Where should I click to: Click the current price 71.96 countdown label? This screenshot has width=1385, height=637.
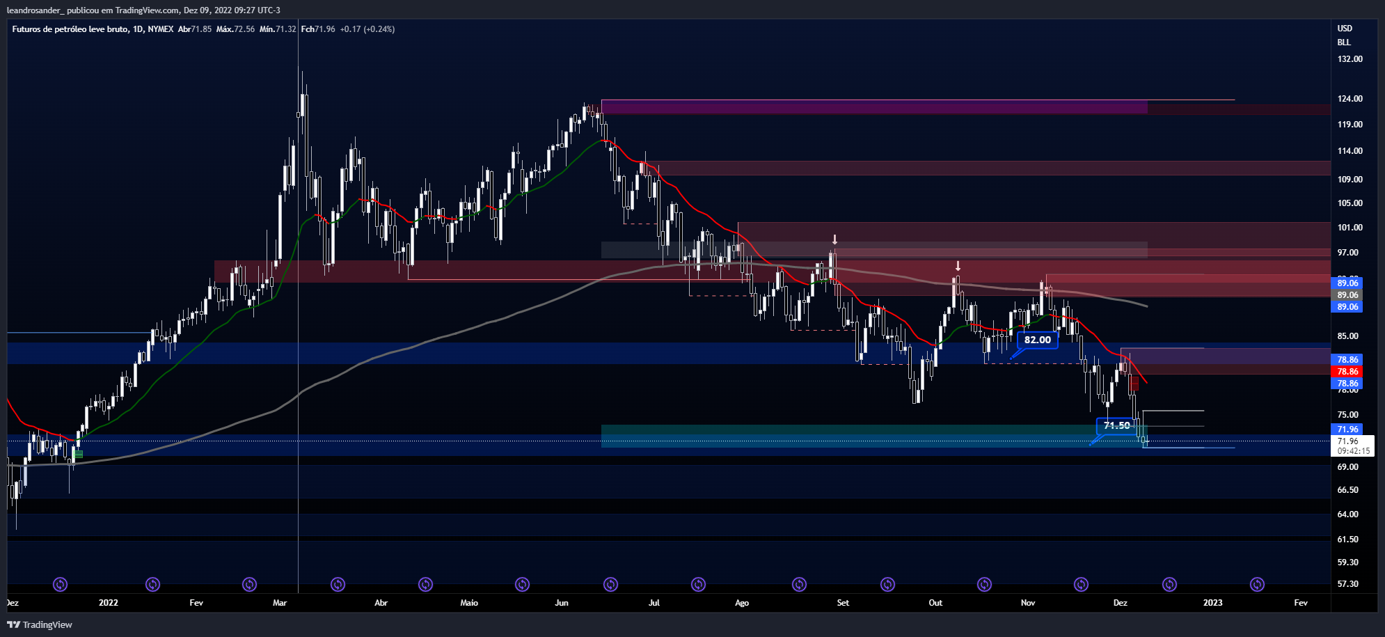(1353, 446)
